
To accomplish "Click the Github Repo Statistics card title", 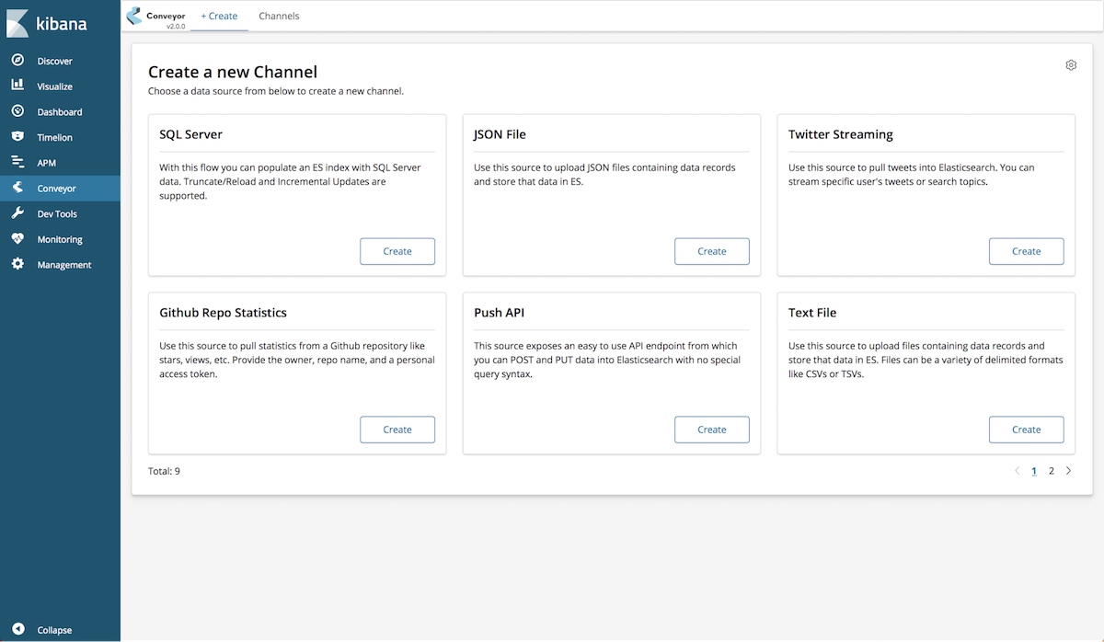I will [x=223, y=313].
